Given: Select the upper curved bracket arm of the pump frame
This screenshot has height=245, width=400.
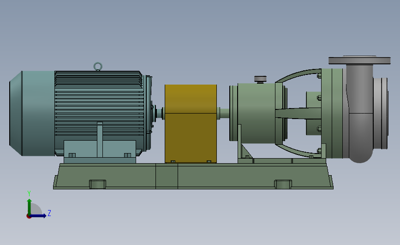Looking at the screenshot, I should 299,75.
